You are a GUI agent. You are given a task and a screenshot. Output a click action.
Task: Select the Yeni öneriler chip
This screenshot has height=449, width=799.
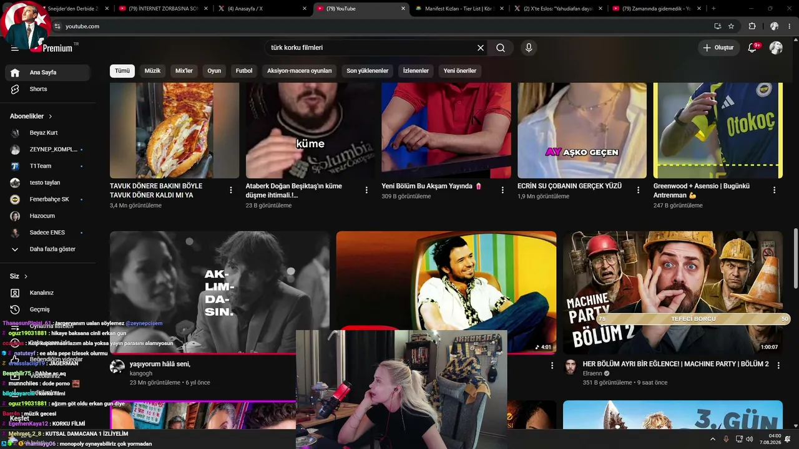[x=460, y=71]
